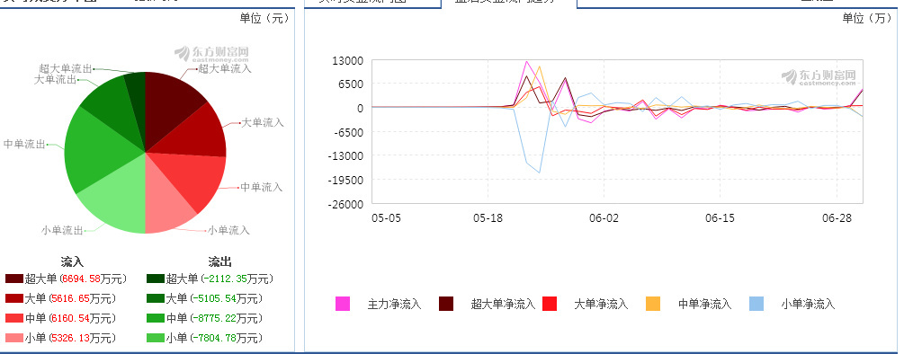This screenshot has height=354, width=904.
Task: Click the 单位（万） label above line chart
Action: [866, 18]
